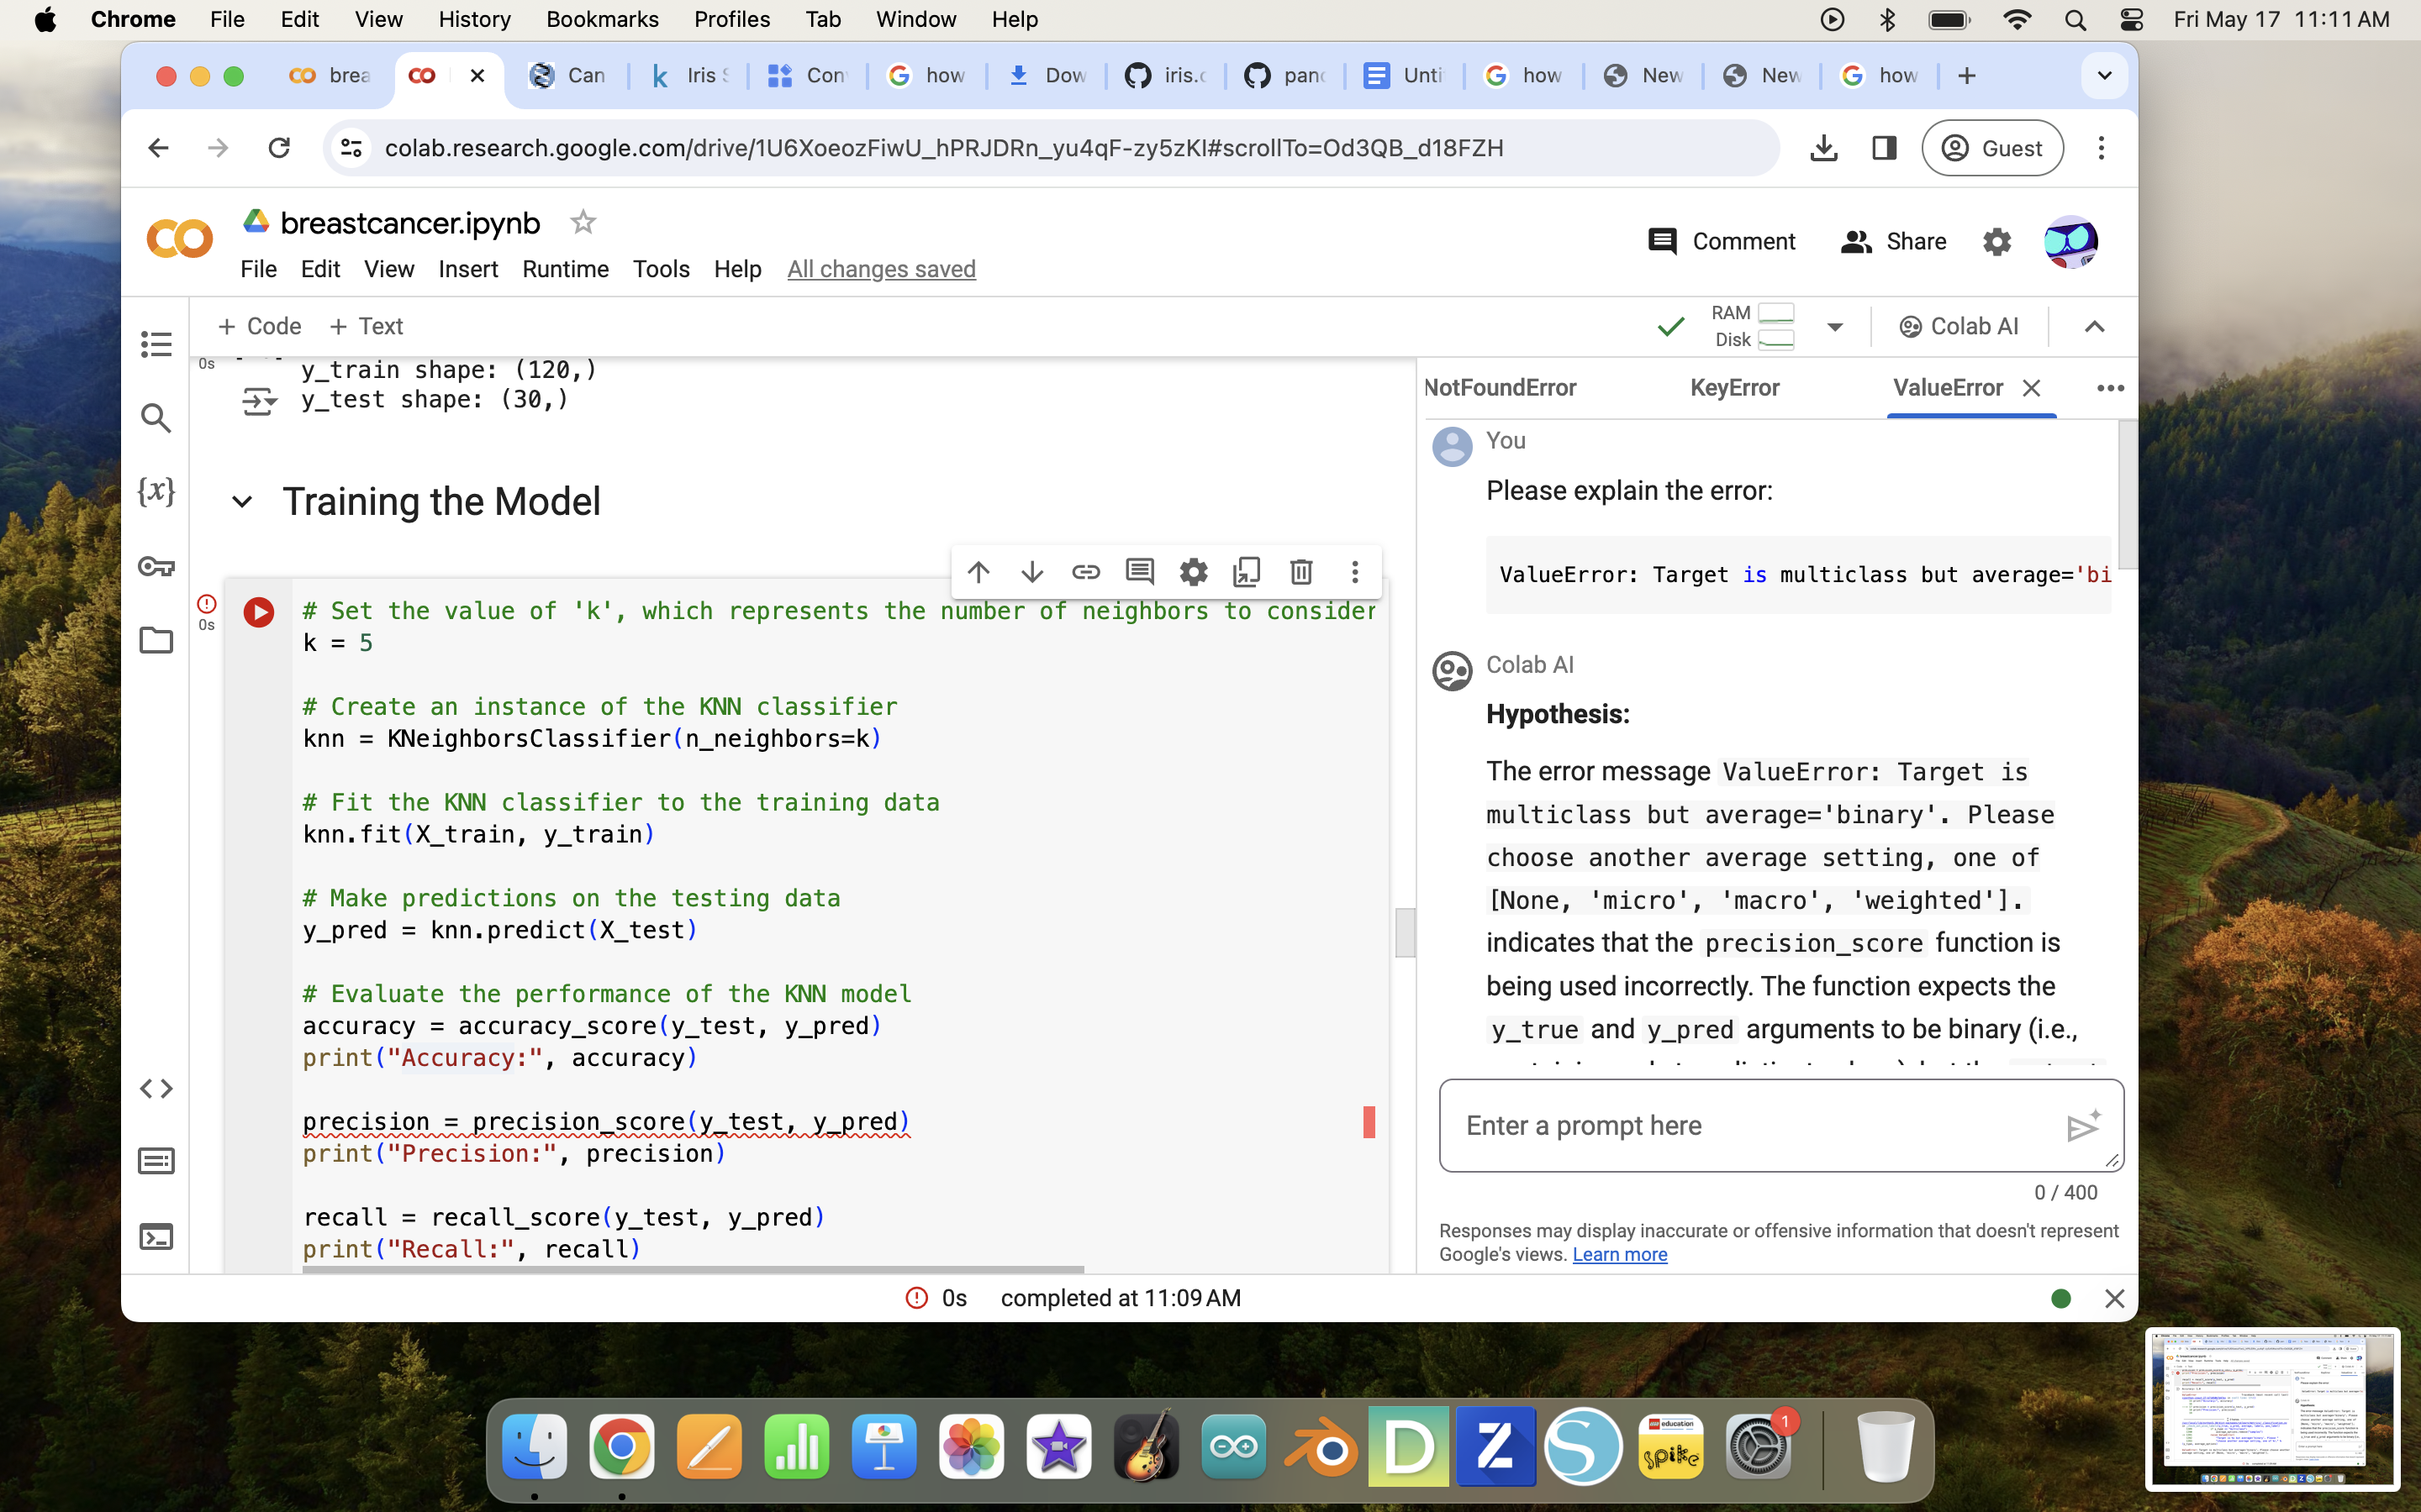Add a new Code cell
This screenshot has width=2421, height=1512.
(259, 327)
